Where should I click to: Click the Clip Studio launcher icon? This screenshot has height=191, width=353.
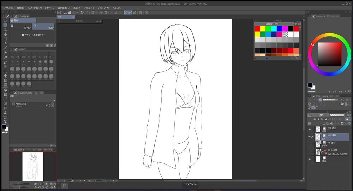[59, 13]
